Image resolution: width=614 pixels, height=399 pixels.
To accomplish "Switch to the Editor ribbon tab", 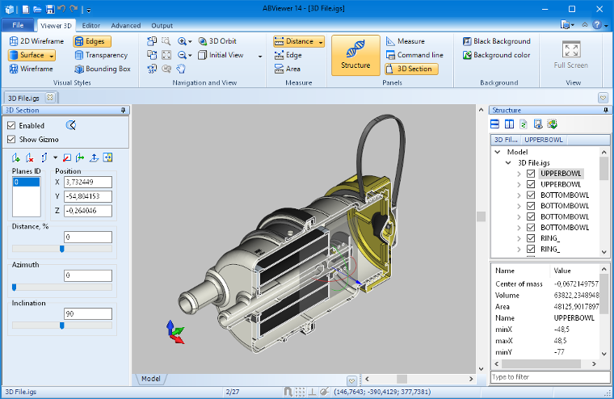I will [91, 26].
